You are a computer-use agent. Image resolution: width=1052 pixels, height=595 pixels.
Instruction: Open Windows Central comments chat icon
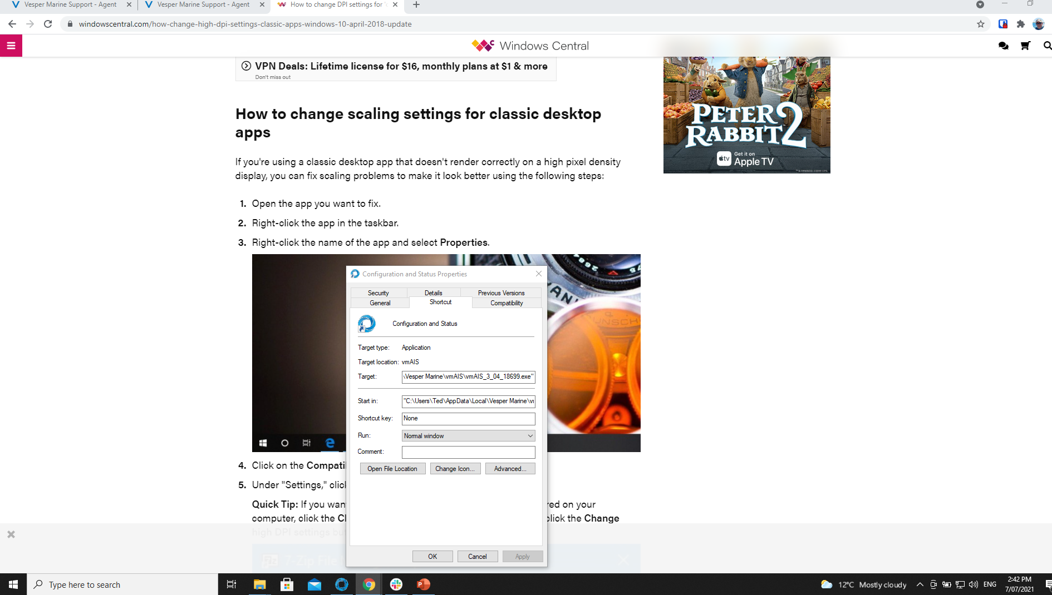coord(1004,46)
